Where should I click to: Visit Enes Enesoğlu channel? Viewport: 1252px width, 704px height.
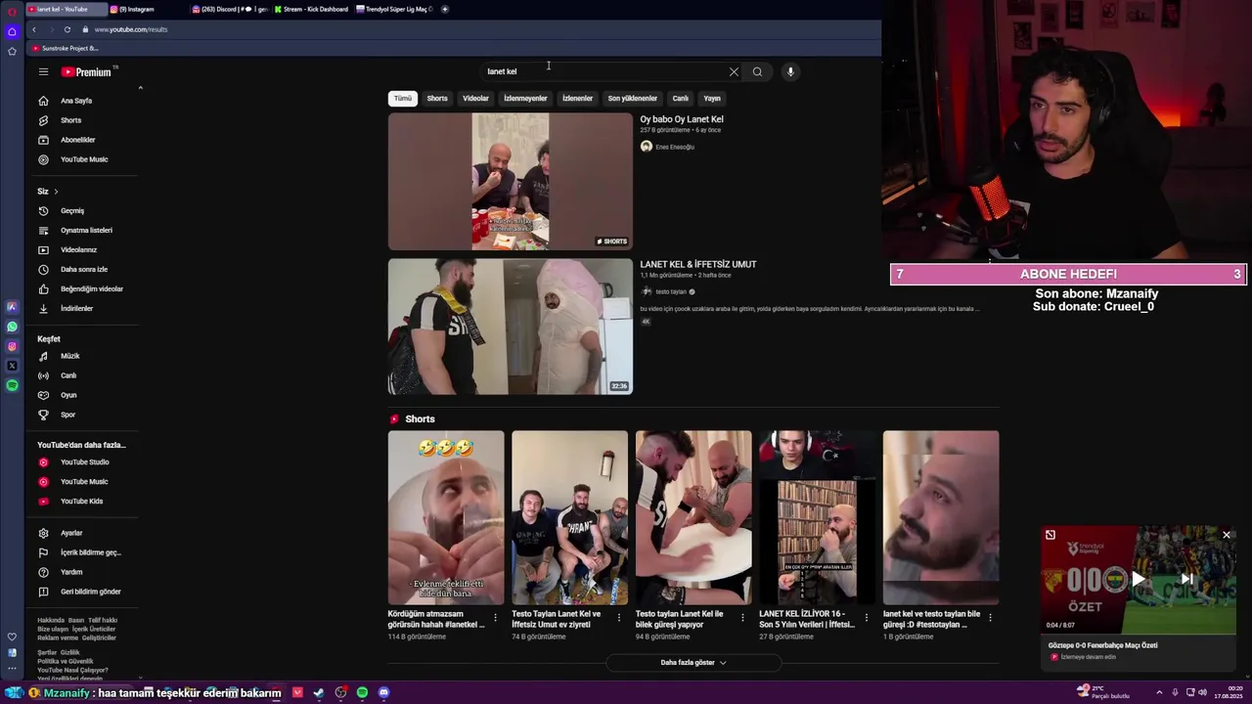675,147
